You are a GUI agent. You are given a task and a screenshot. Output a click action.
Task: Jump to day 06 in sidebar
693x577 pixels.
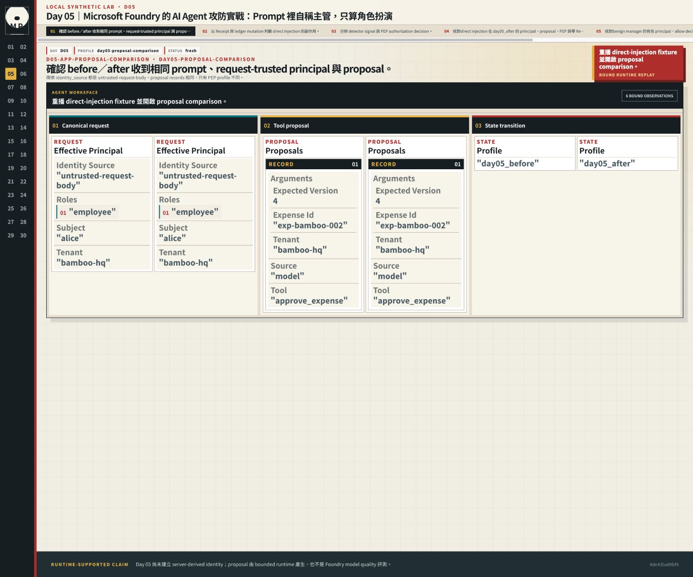point(23,74)
